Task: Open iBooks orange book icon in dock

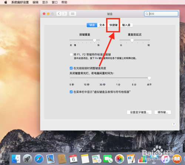Action: tap(177, 159)
